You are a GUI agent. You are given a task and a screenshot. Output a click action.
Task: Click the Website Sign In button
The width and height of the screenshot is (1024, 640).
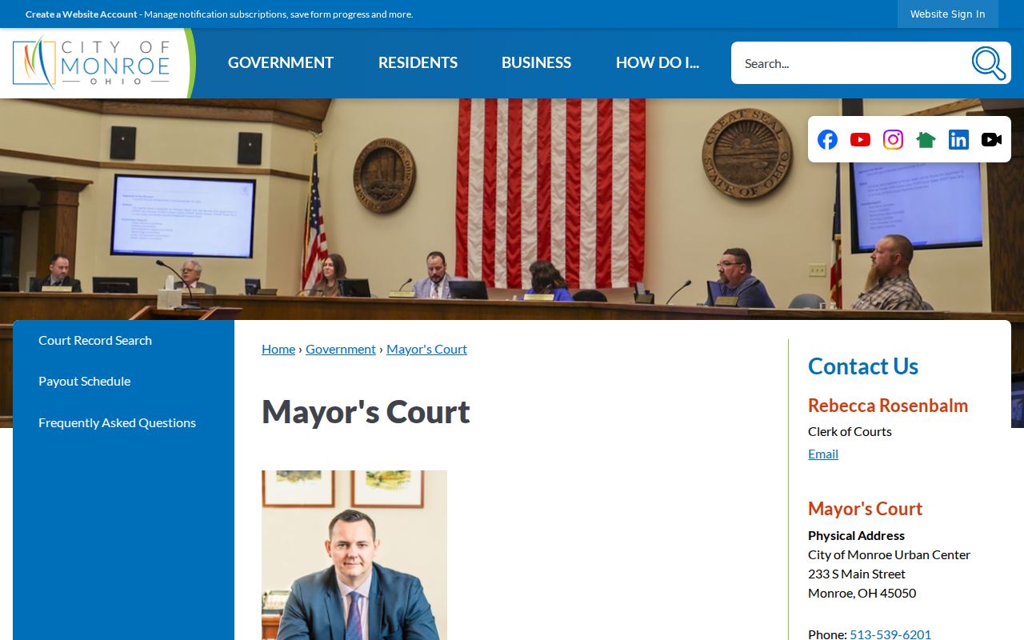tap(948, 14)
